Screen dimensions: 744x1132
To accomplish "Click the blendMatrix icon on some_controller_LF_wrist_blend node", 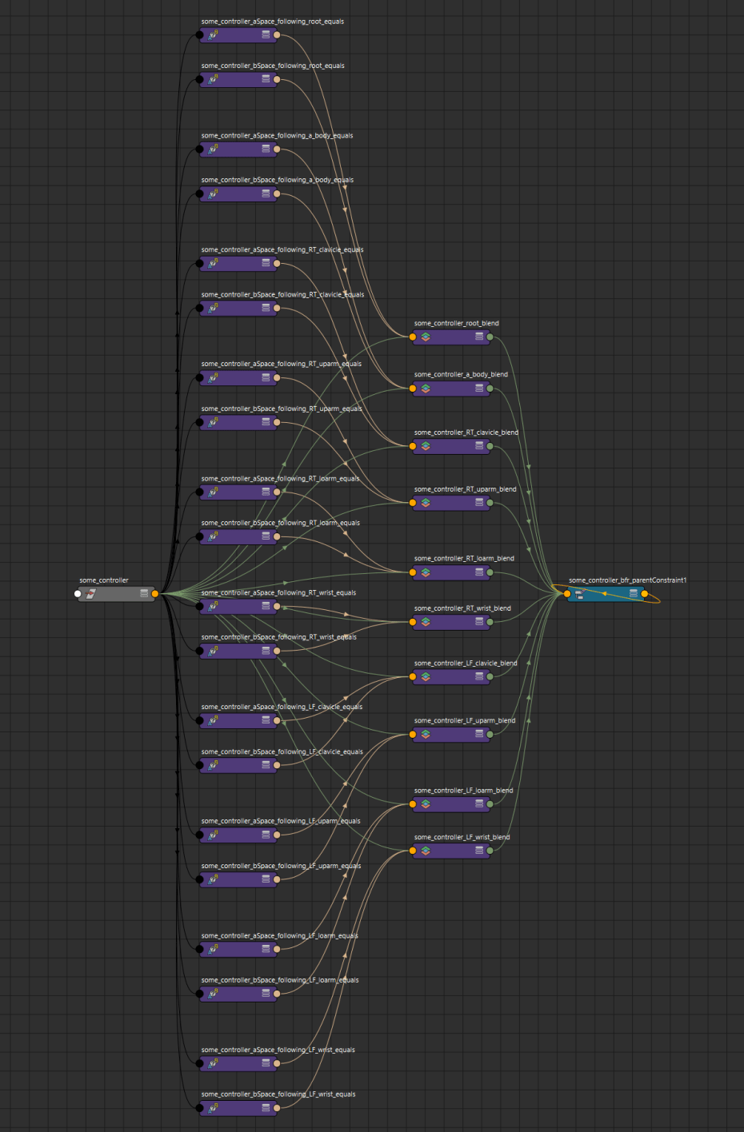I will [x=425, y=851].
